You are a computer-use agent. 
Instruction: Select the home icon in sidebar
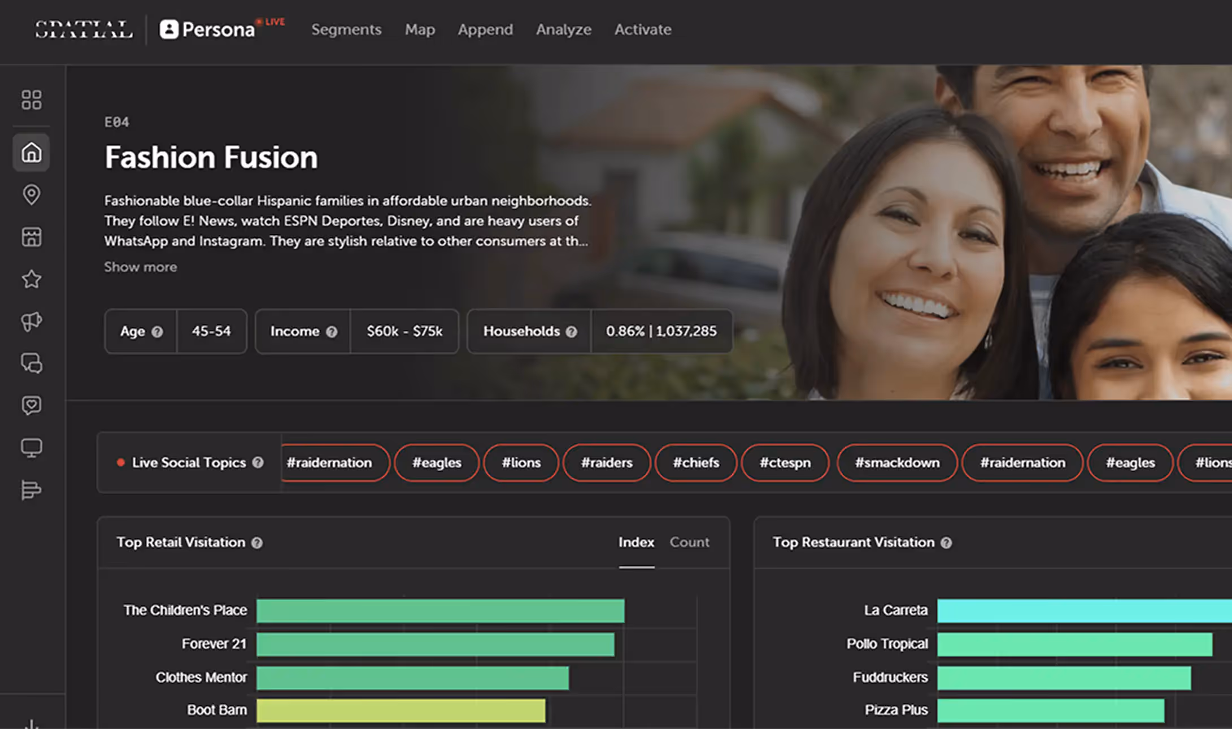(x=32, y=153)
